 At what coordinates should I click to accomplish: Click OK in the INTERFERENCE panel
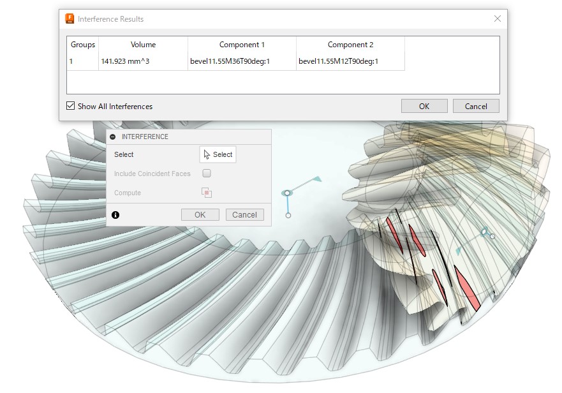tap(200, 215)
